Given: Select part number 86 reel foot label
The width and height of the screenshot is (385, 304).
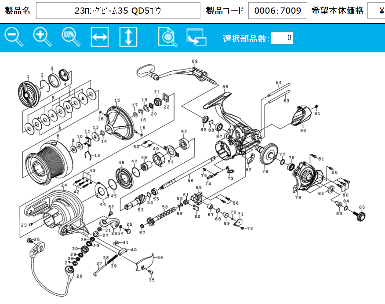Looking at the screenshot, I should pyautogui.click(x=225, y=87).
